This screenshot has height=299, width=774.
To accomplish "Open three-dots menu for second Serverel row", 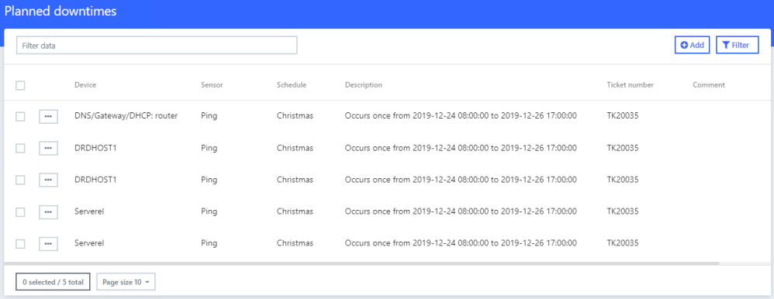I will click(x=48, y=244).
